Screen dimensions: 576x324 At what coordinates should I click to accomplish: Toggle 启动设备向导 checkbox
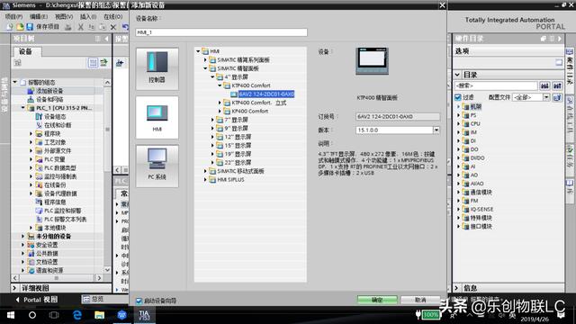pos(139,301)
